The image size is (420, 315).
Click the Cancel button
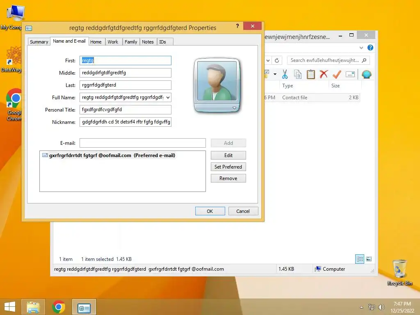coord(243,211)
